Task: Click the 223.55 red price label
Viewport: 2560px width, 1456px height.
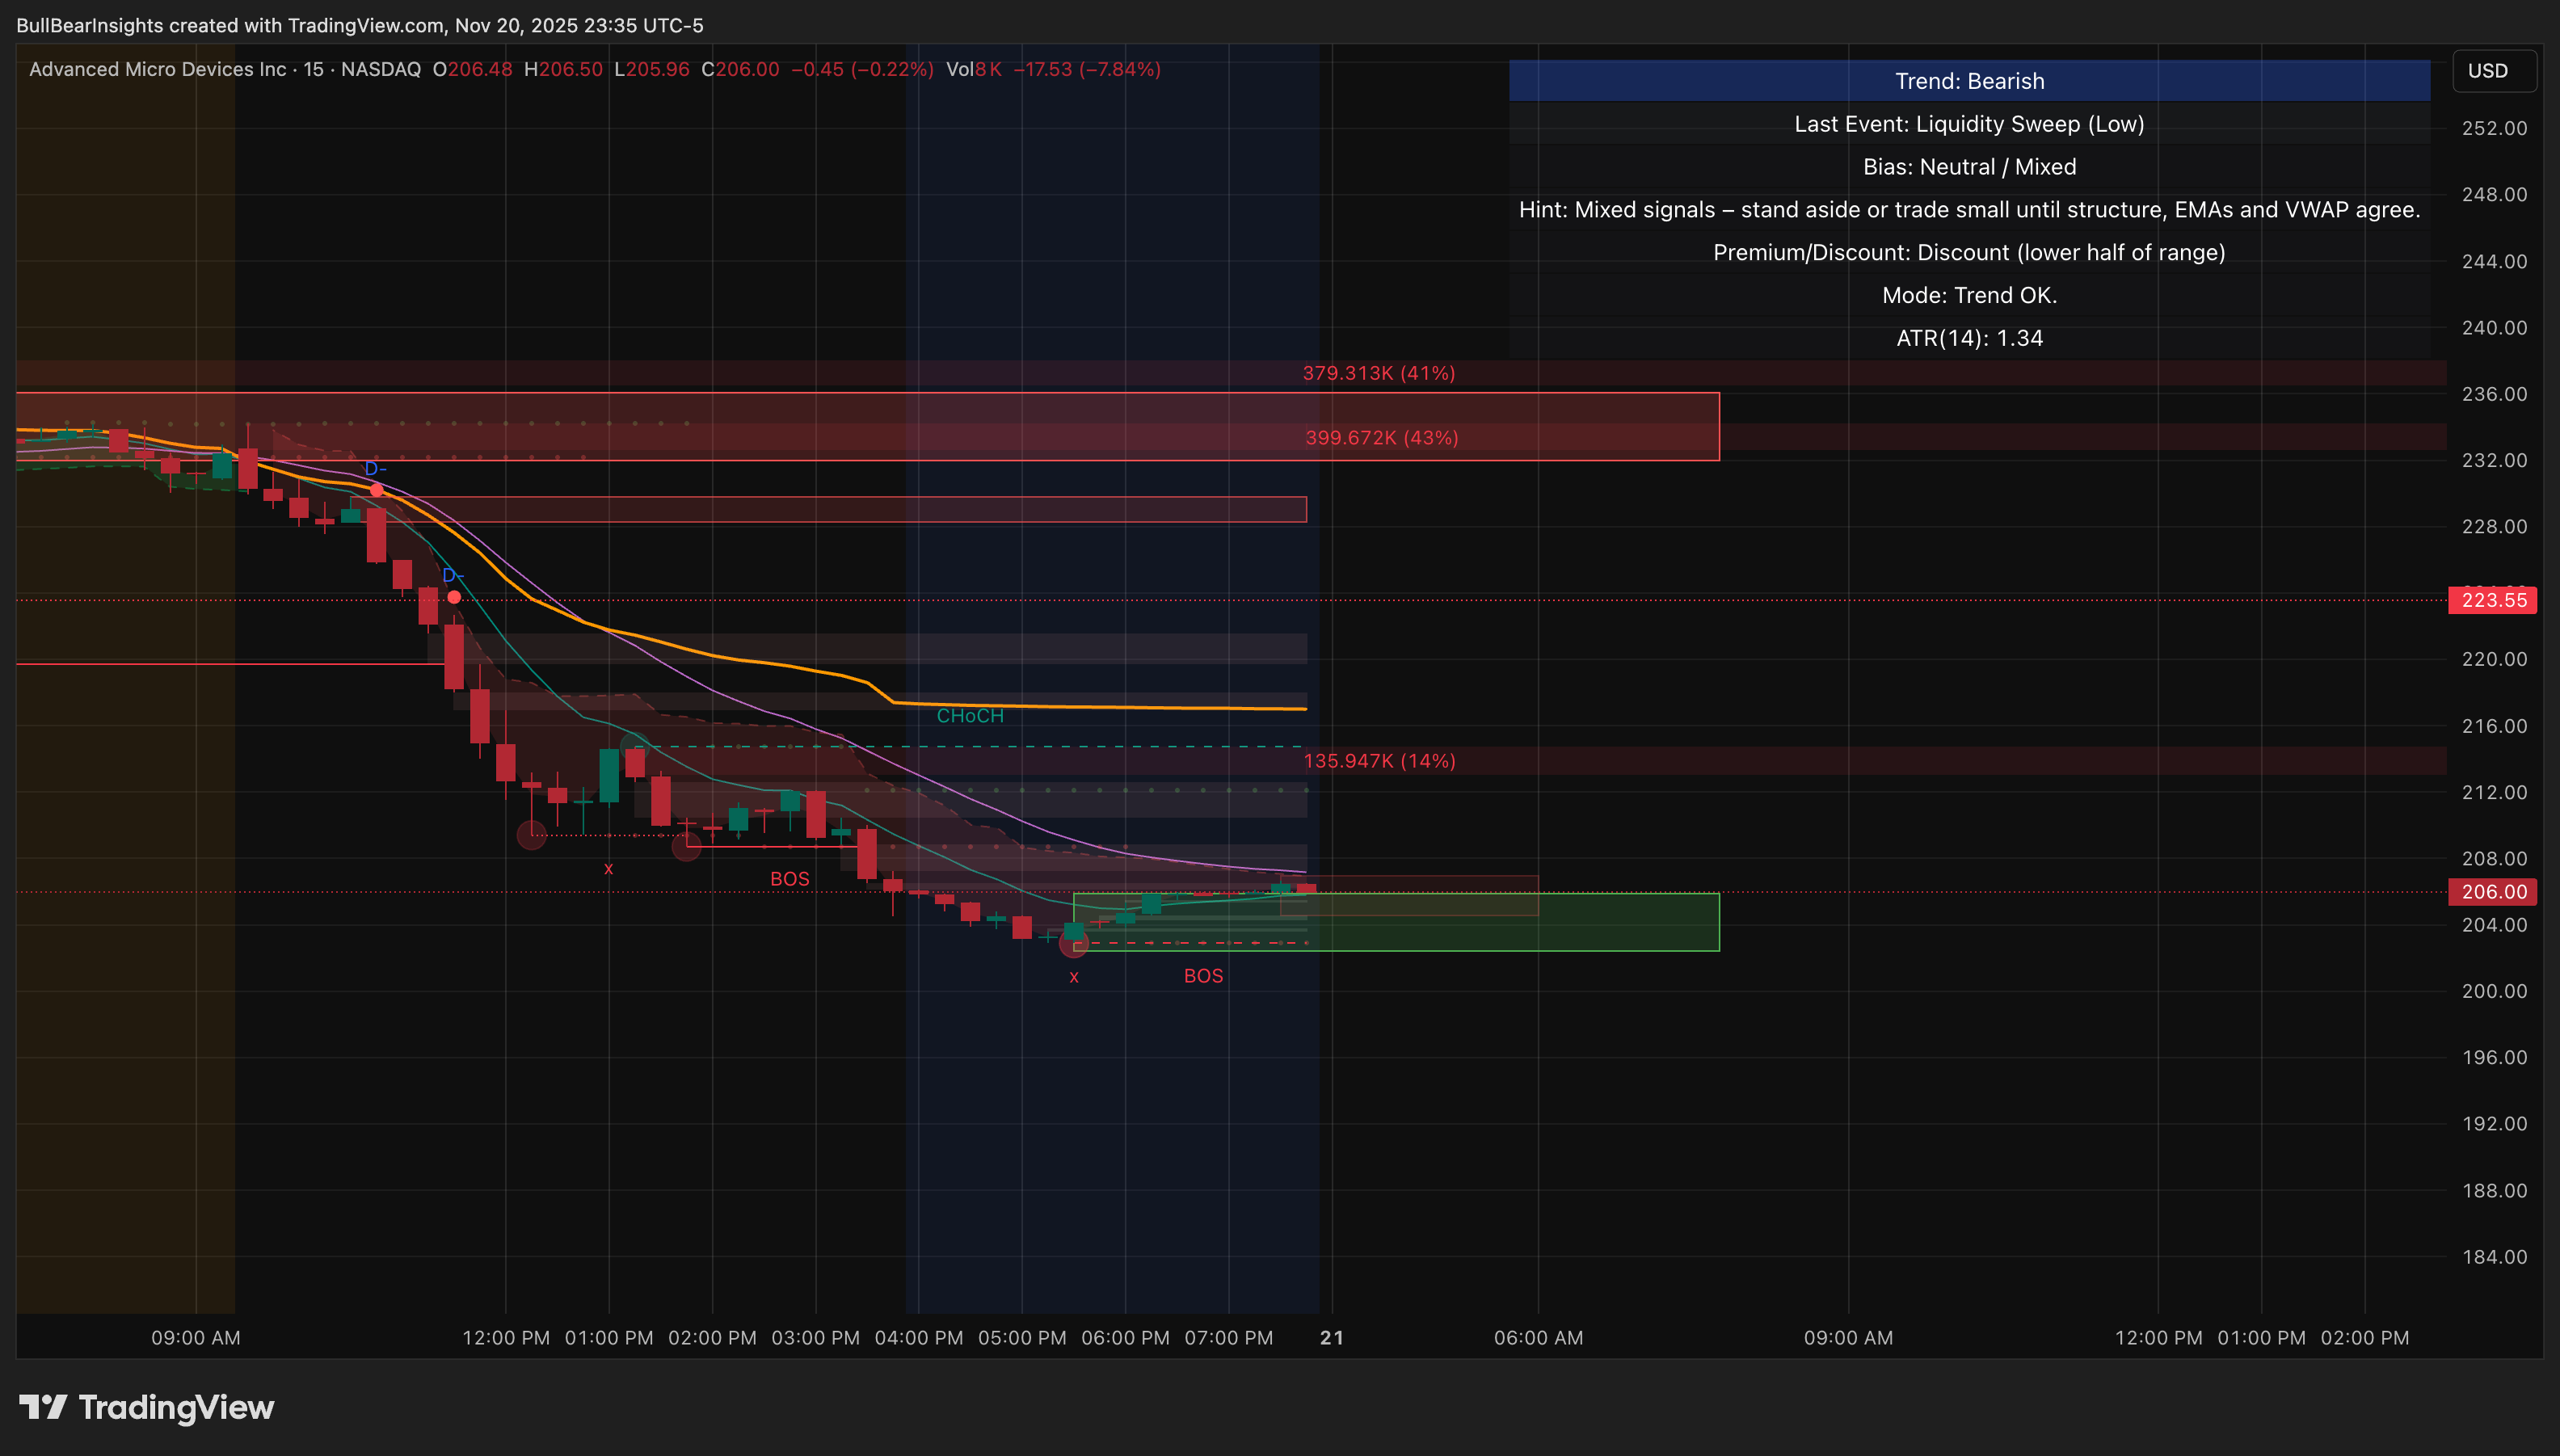Action: click(2492, 600)
